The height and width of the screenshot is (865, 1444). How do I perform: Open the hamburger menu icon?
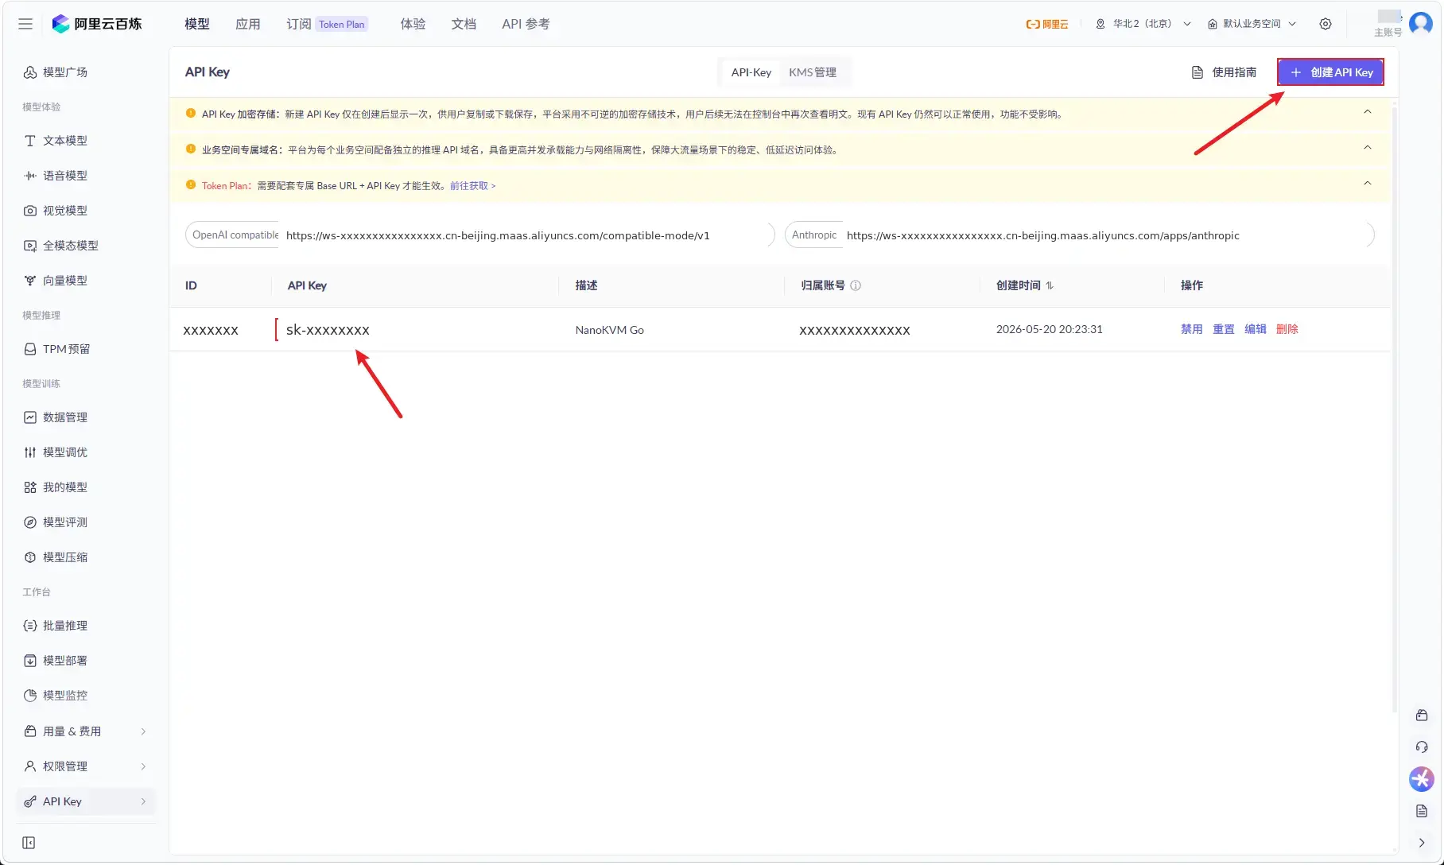[25, 24]
